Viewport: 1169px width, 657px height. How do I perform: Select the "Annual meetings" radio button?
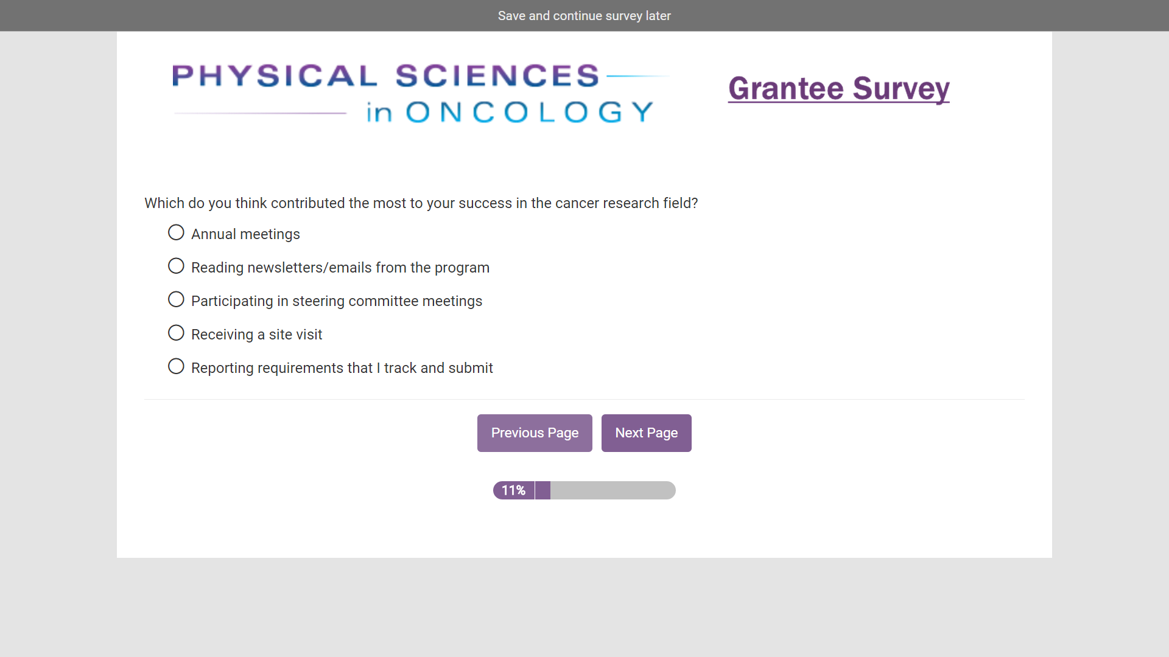tap(176, 233)
